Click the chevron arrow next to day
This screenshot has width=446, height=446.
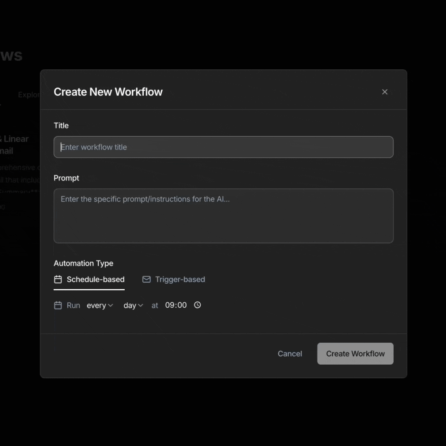[x=140, y=306]
